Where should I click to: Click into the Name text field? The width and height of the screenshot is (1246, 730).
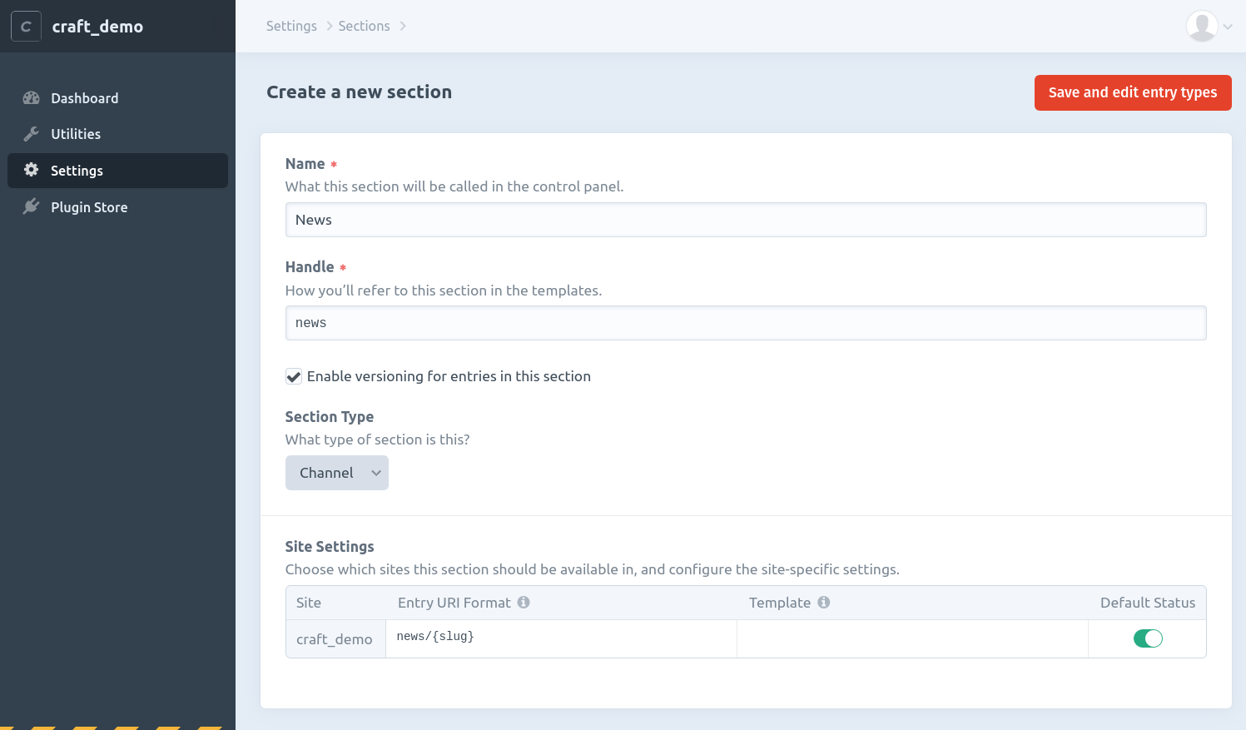point(745,220)
